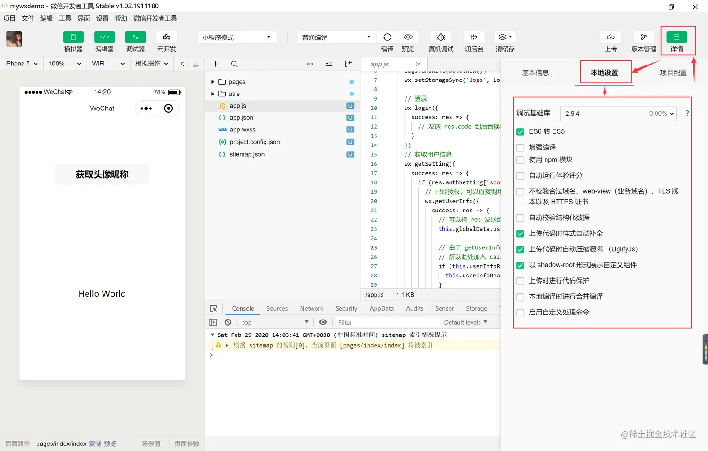Open the 普通编译 dropdown
708x451 pixels.
point(337,37)
